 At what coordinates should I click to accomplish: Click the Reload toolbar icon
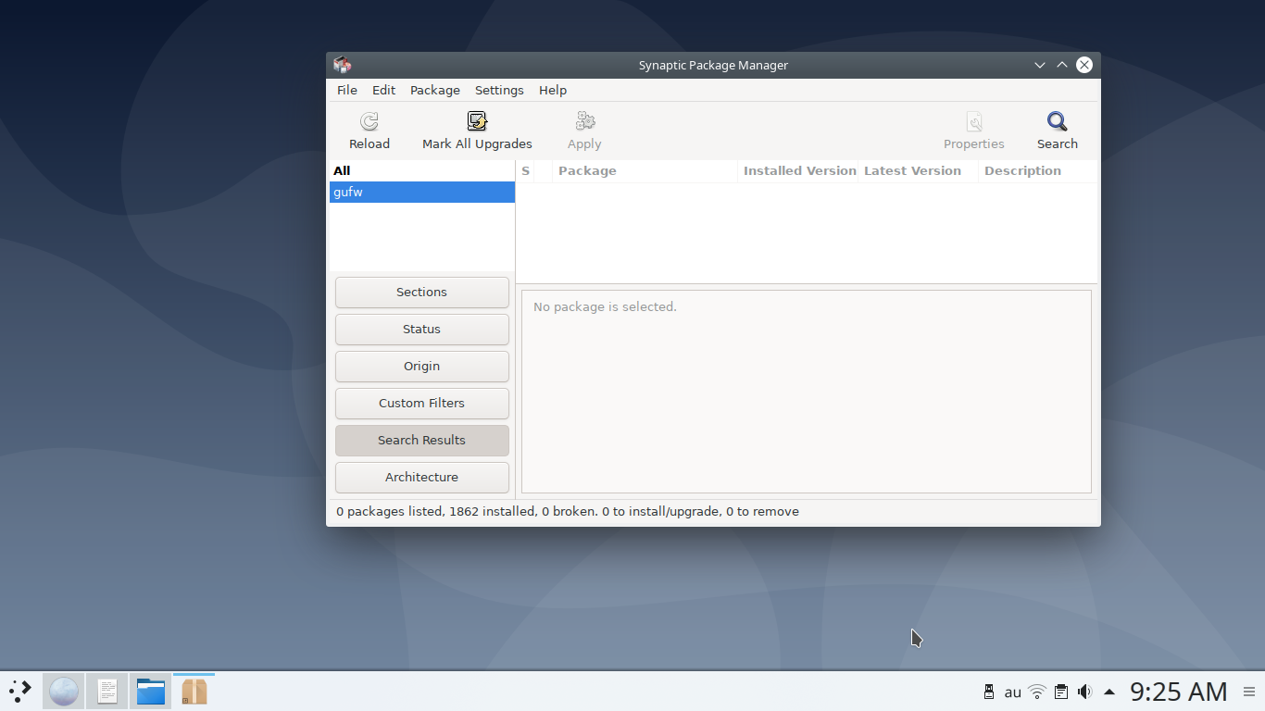[369, 121]
